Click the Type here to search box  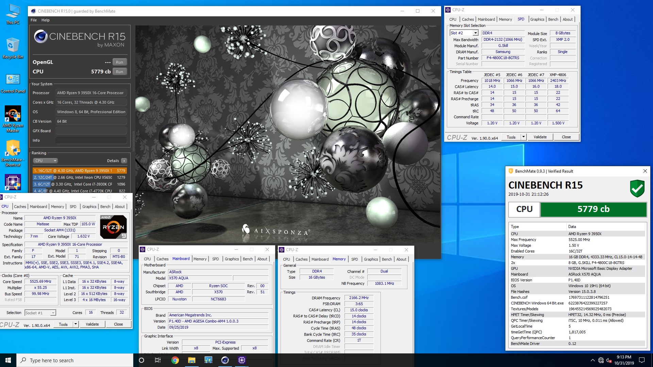pyautogui.click(x=75, y=360)
